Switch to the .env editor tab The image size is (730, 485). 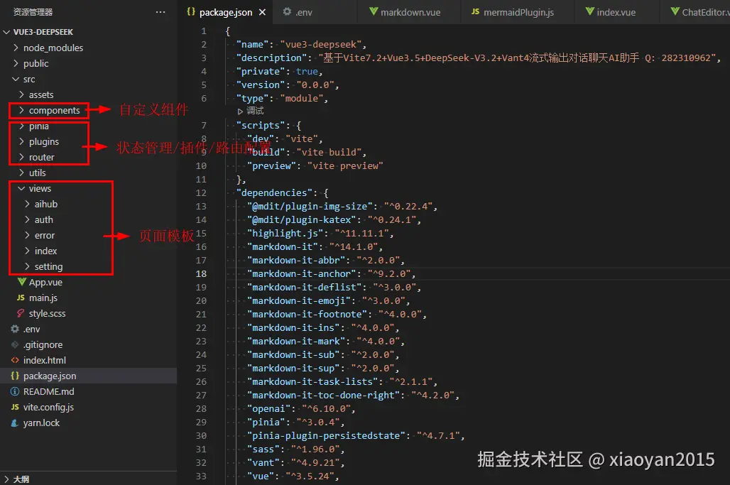(x=304, y=11)
